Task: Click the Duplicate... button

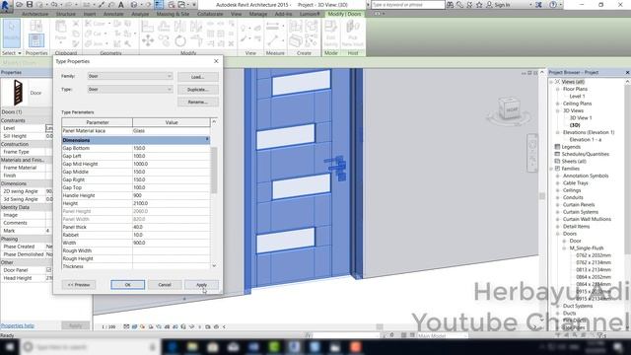Action: [x=198, y=90]
